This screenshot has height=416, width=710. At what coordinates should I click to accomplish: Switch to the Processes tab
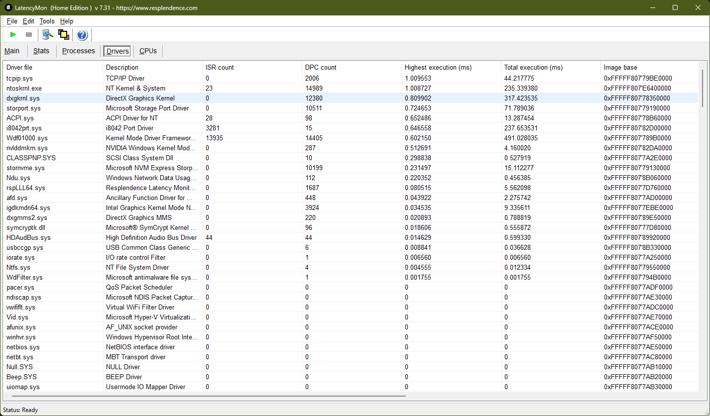(x=78, y=51)
